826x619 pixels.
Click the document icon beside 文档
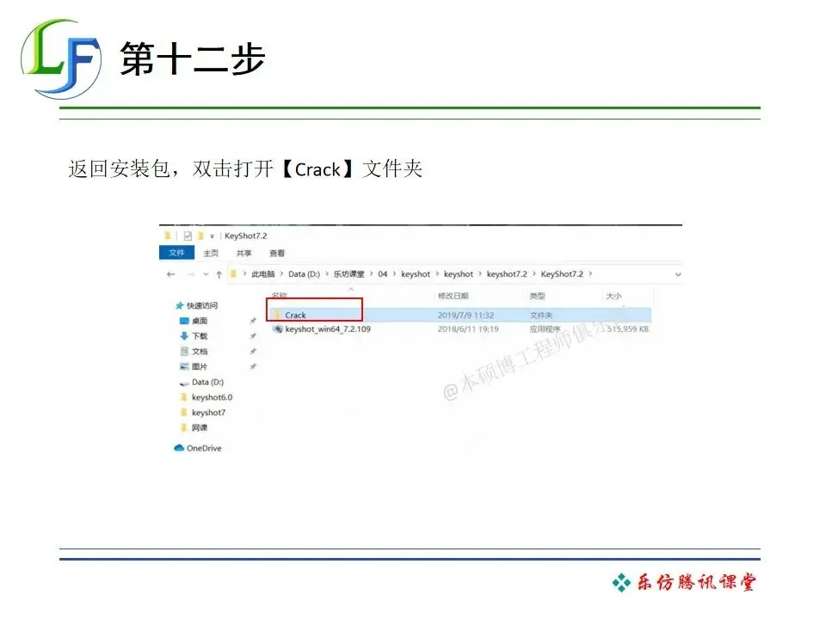click(x=184, y=351)
